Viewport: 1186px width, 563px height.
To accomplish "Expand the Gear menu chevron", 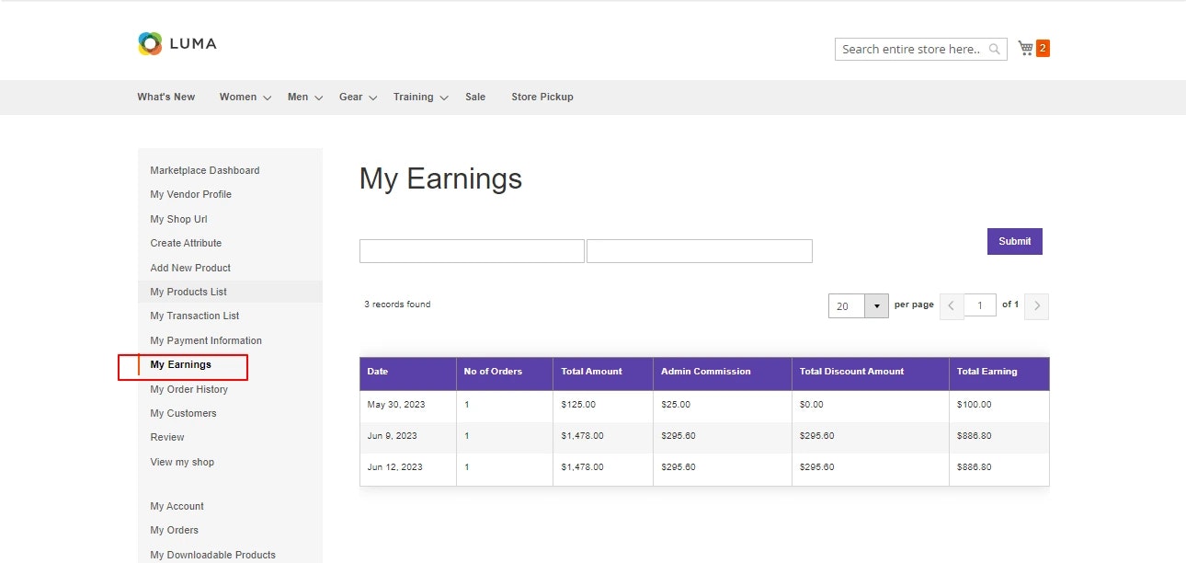I will pos(373,98).
